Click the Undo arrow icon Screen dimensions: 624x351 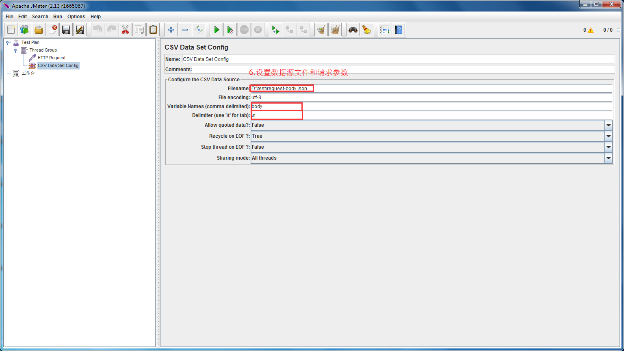point(98,30)
